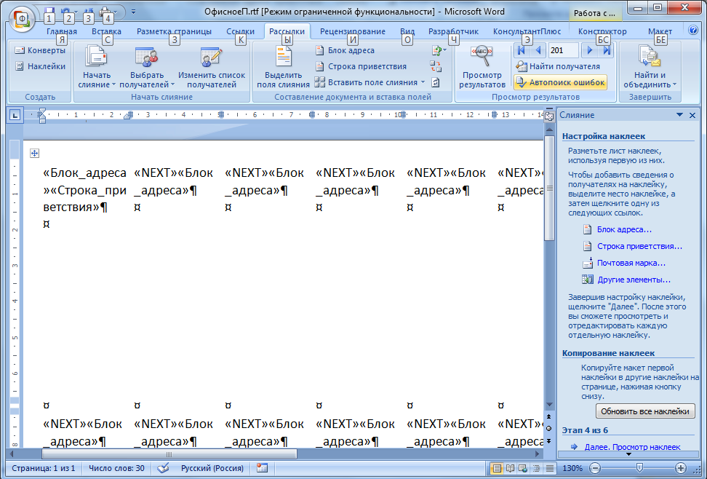Click the Выбрать получателей people icon

tap(146, 57)
